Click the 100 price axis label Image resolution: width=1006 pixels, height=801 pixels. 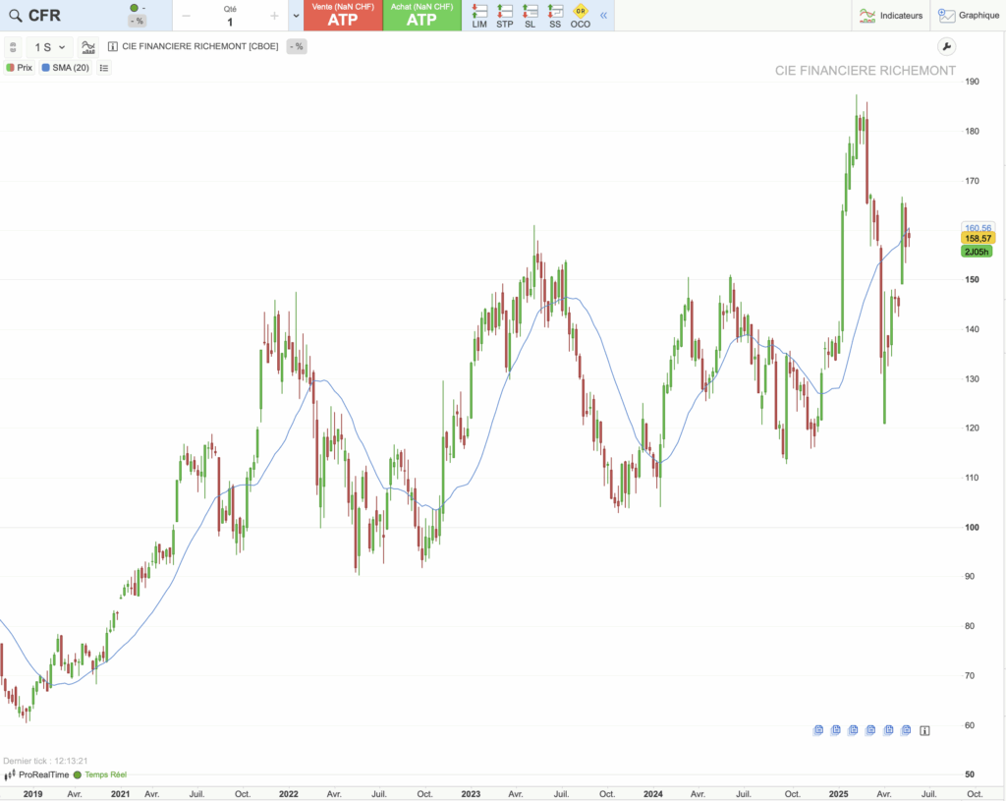[x=972, y=527]
